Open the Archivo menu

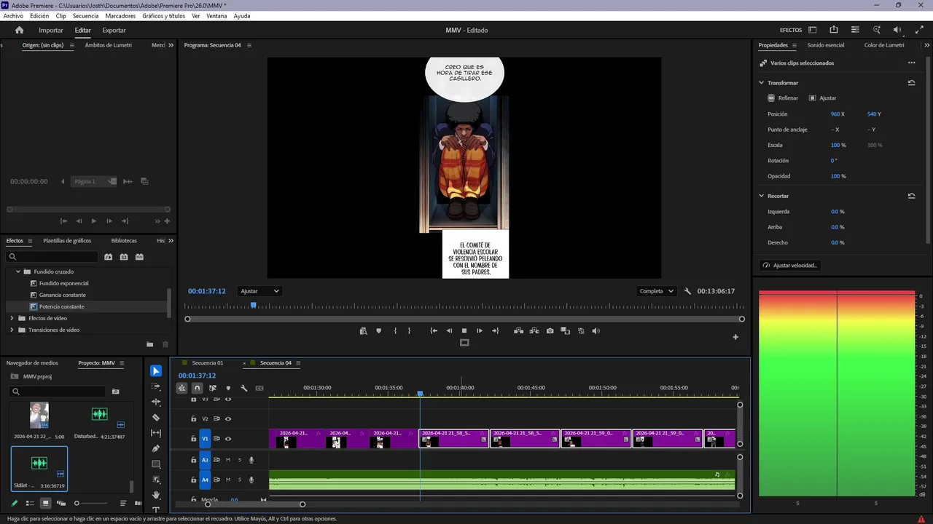click(13, 16)
